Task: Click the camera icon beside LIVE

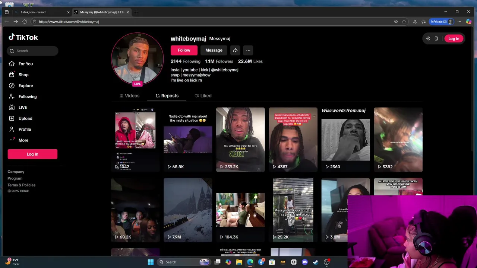Action: point(12,107)
